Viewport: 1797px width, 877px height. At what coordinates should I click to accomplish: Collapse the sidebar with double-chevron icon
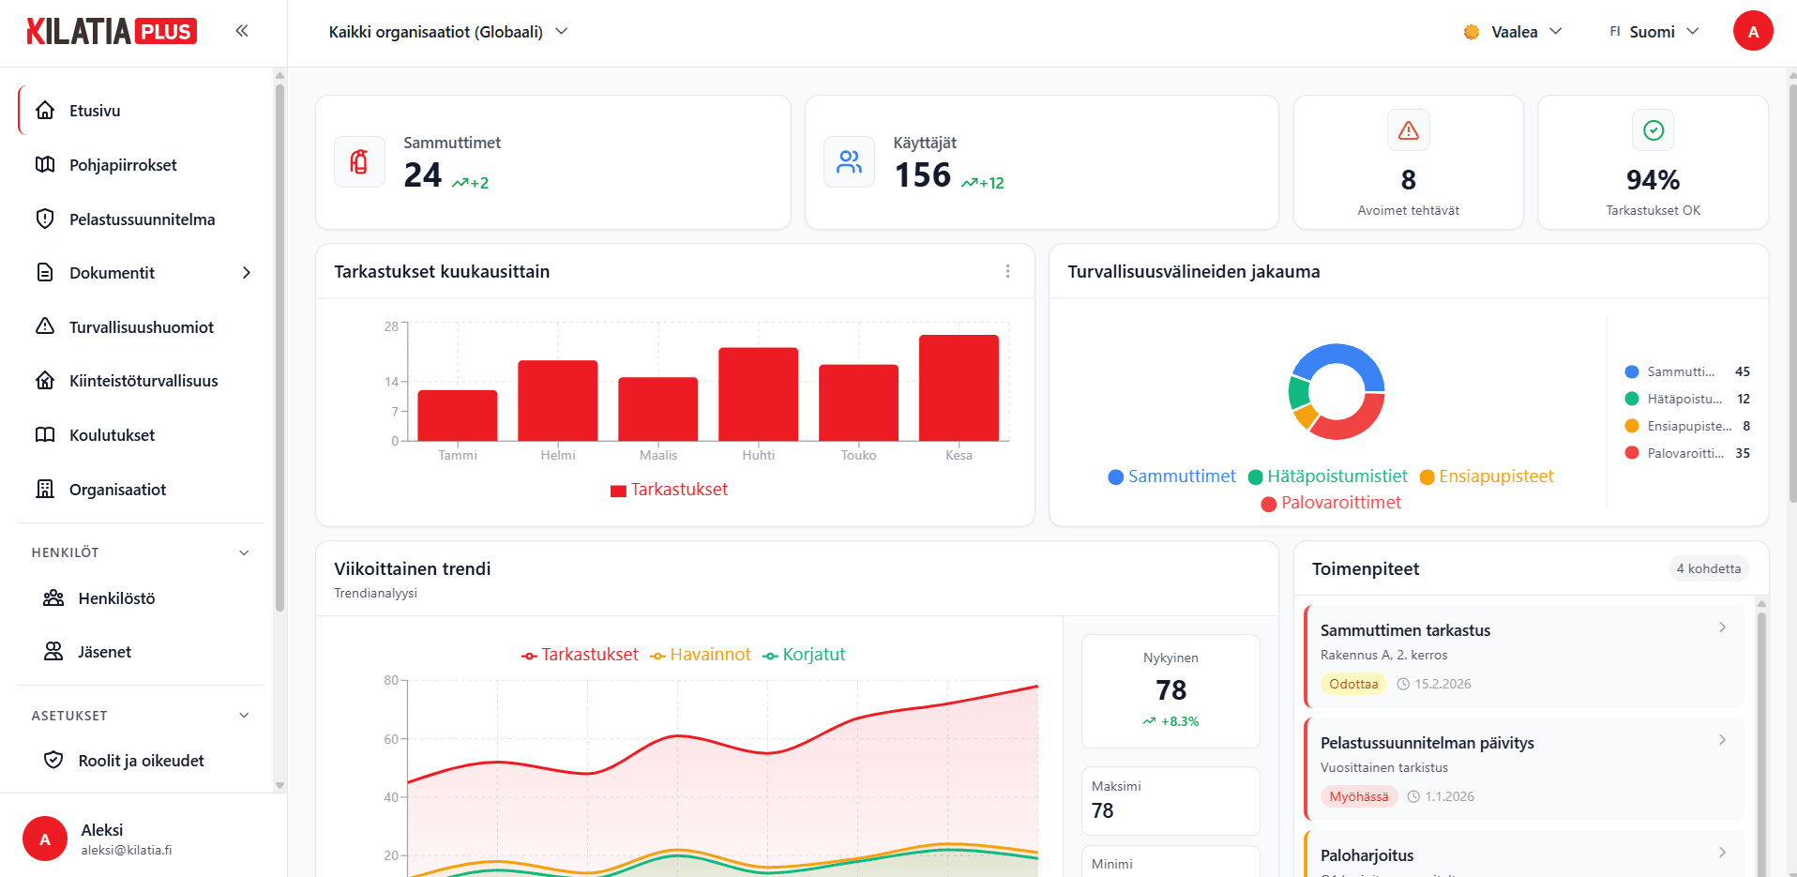(242, 31)
